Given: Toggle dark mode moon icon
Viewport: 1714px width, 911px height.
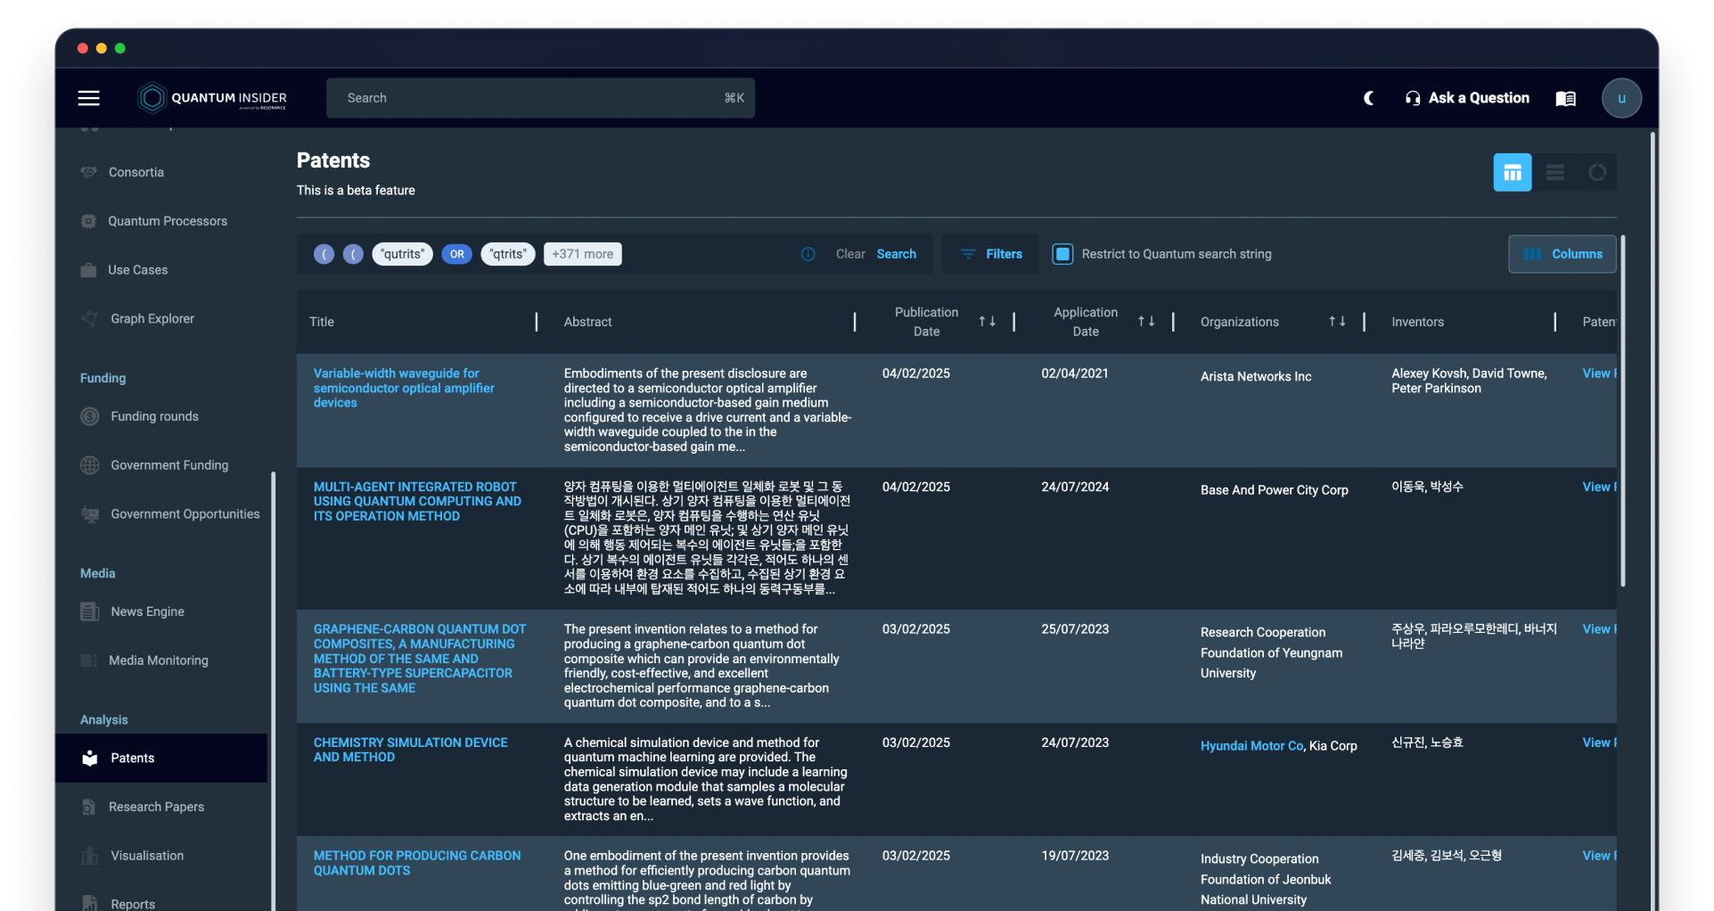Looking at the screenshot, I should (x=1369, y=98).
